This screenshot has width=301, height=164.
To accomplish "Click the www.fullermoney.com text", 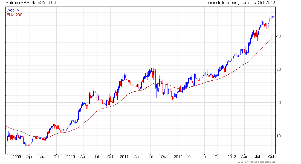I will (228, 3).
